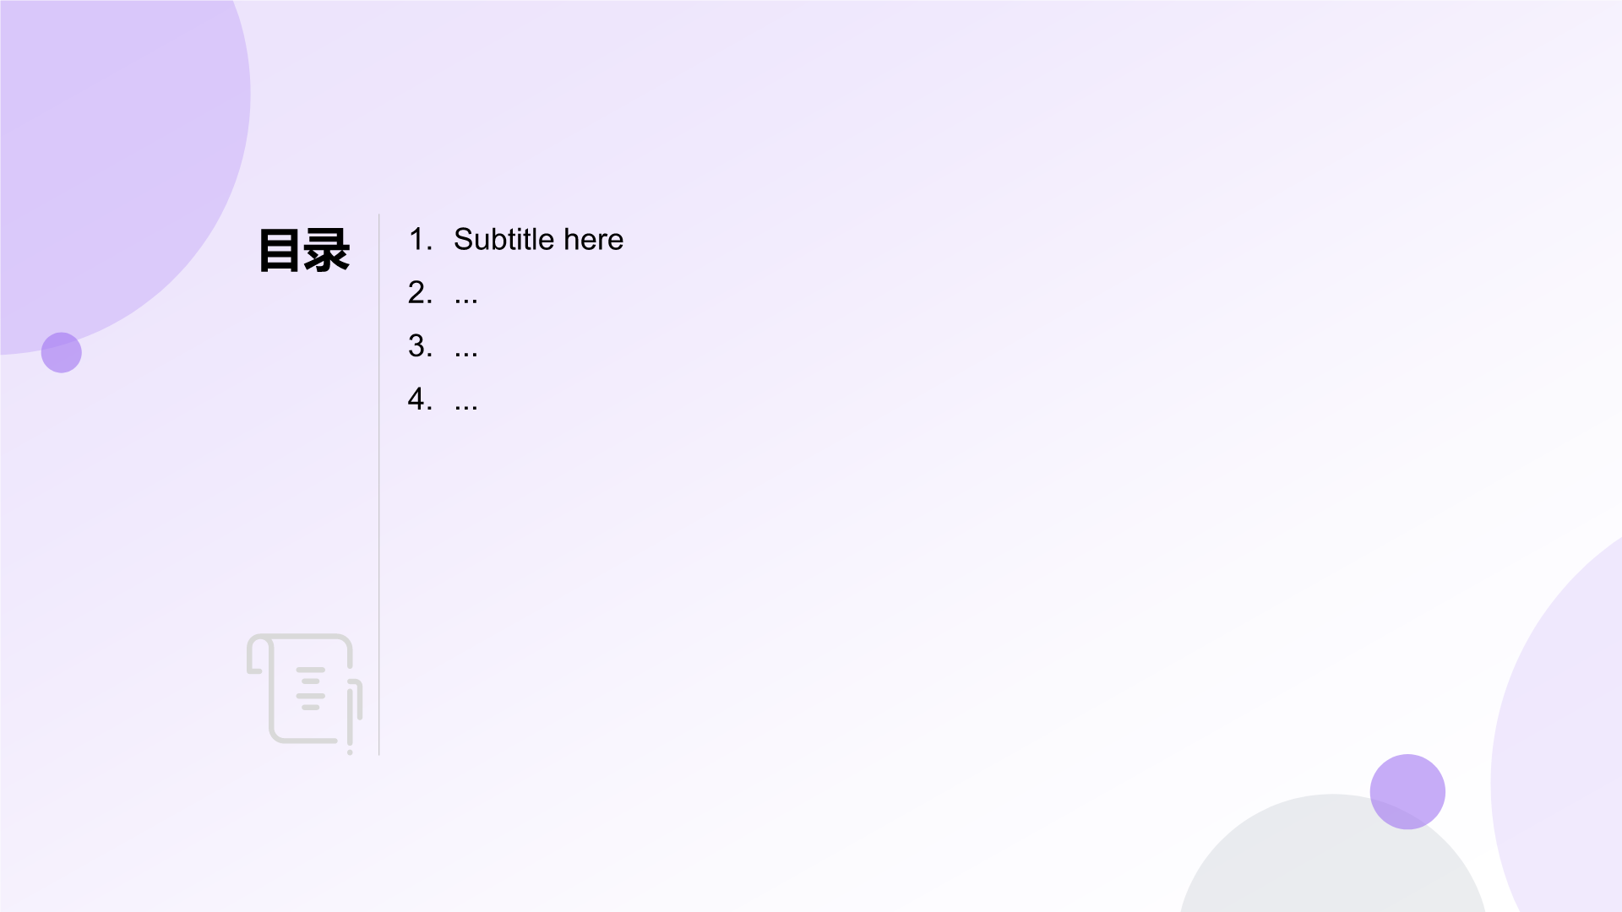
Task: Select the gray semicircle at bottom
Action: (x=1332, y=853)
